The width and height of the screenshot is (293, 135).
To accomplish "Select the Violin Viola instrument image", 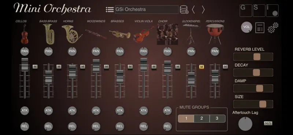I will 144,34.
